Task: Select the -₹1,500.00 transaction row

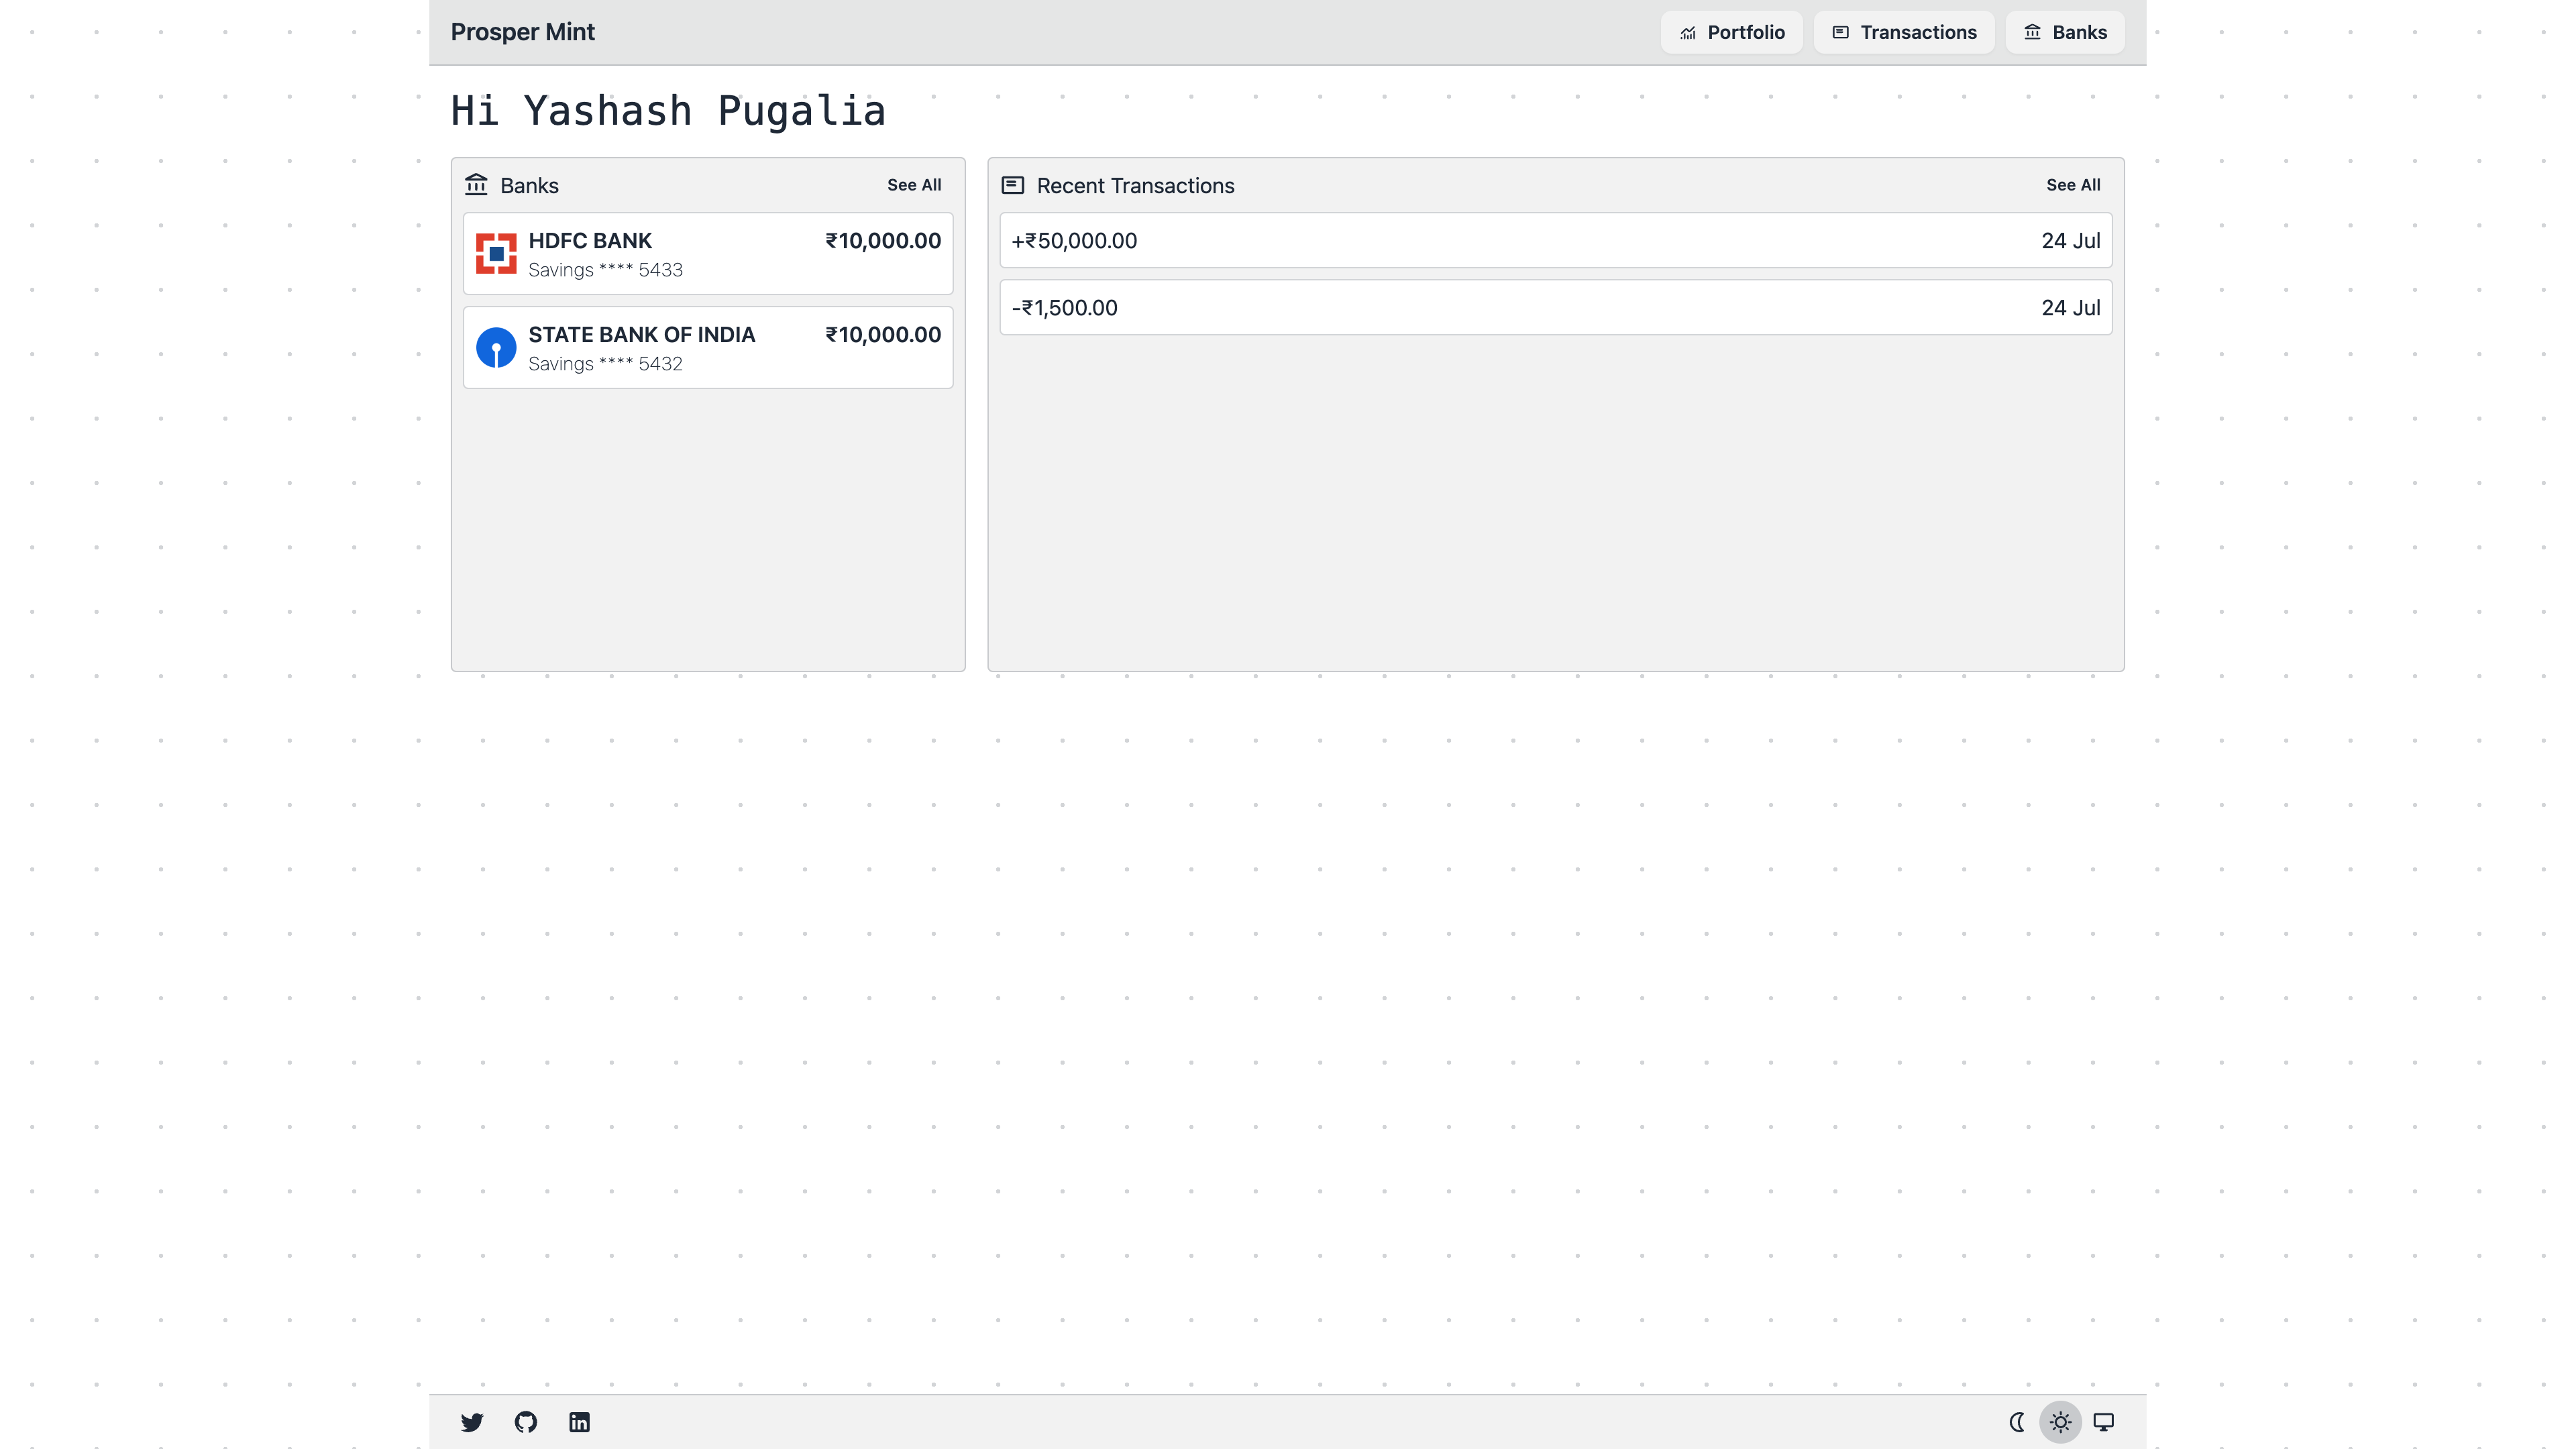Action: 1555,308
